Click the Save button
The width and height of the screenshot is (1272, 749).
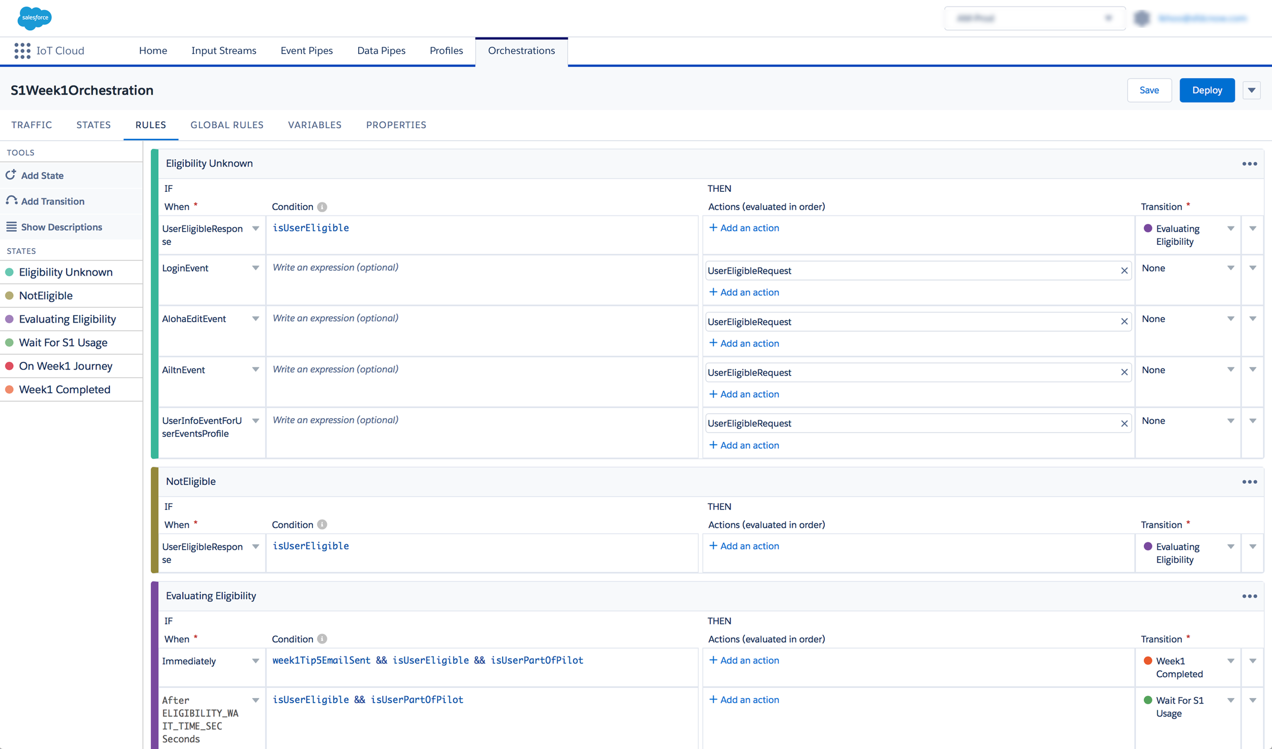pos(1149,90)
